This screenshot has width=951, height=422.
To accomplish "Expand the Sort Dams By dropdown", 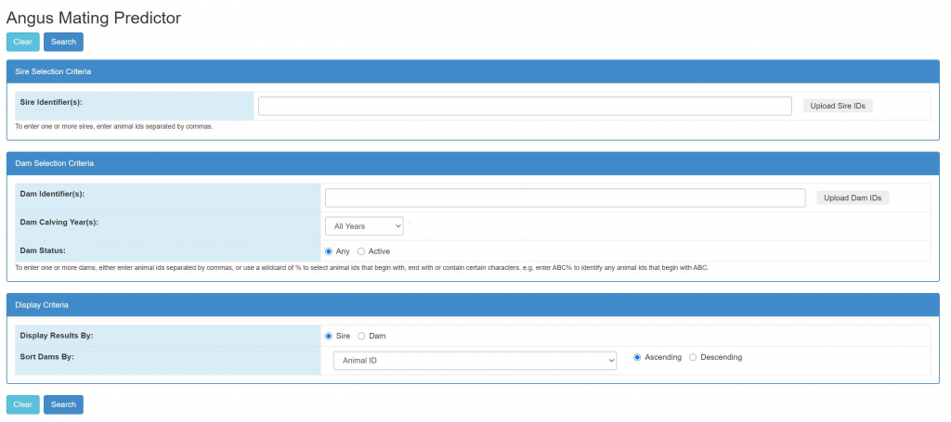I will 475,360.
